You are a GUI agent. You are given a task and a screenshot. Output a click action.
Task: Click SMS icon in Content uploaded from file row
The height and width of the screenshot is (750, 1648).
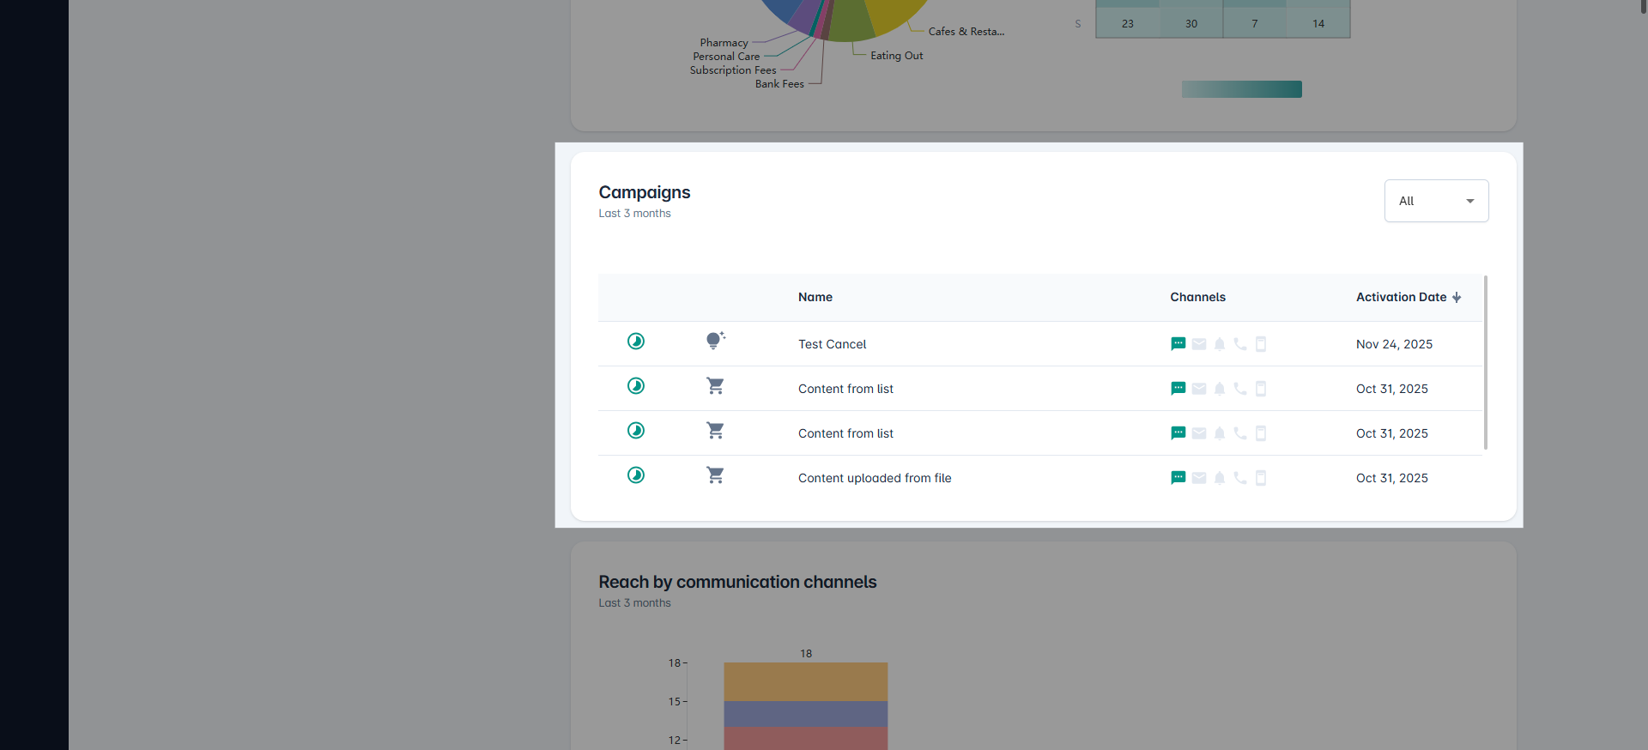click(x=1178, y=478)
